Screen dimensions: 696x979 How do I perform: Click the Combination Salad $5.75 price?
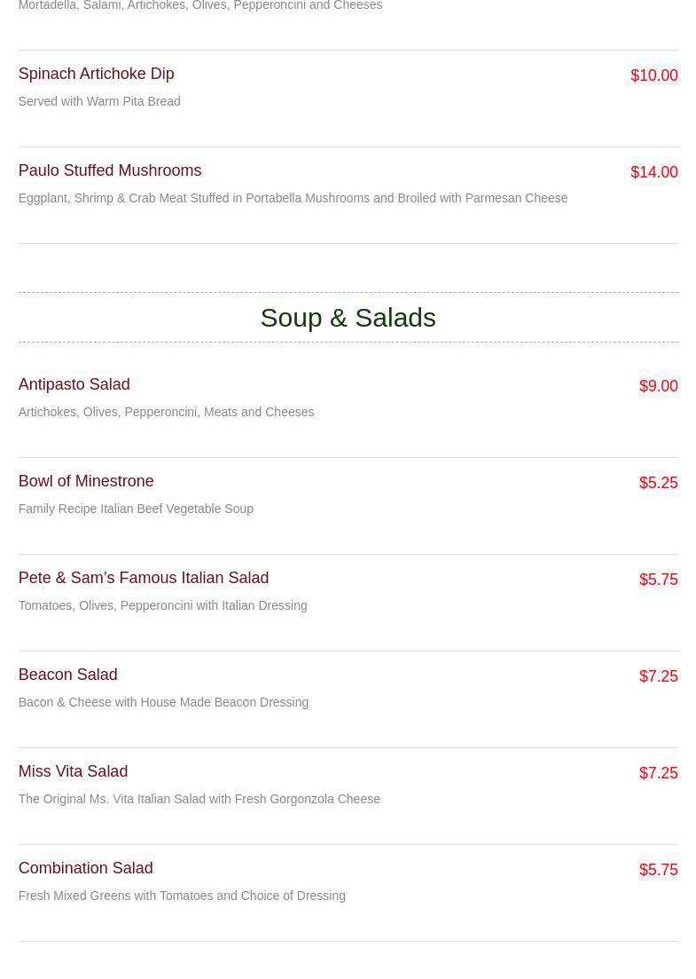(x=658, y=871)
